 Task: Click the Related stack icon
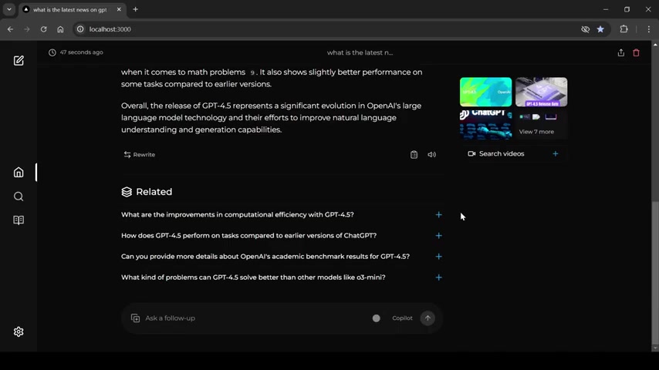[127, 192]
